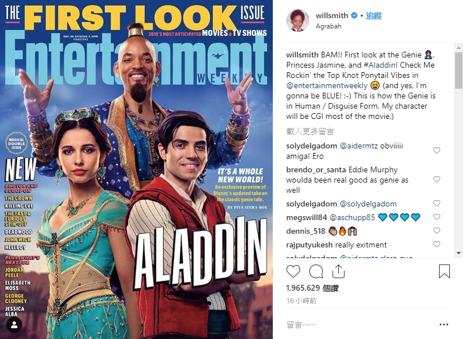
Task: Click the verified badge next to willsmith
Action: tap(354, 15)
